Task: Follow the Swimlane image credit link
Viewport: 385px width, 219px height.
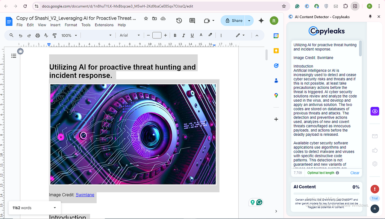Action: click(x=85, y=195)
